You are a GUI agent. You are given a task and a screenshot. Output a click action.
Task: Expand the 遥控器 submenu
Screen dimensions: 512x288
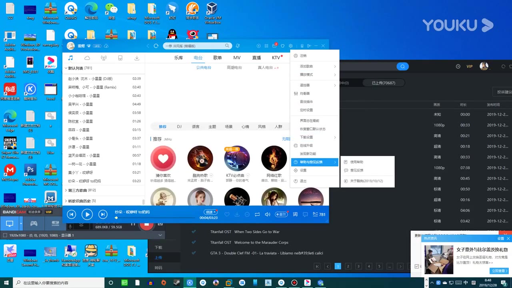[314, 85]
